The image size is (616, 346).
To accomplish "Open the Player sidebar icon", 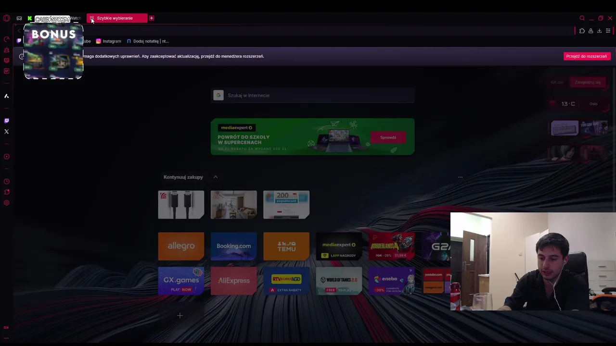I will (6, 157).
